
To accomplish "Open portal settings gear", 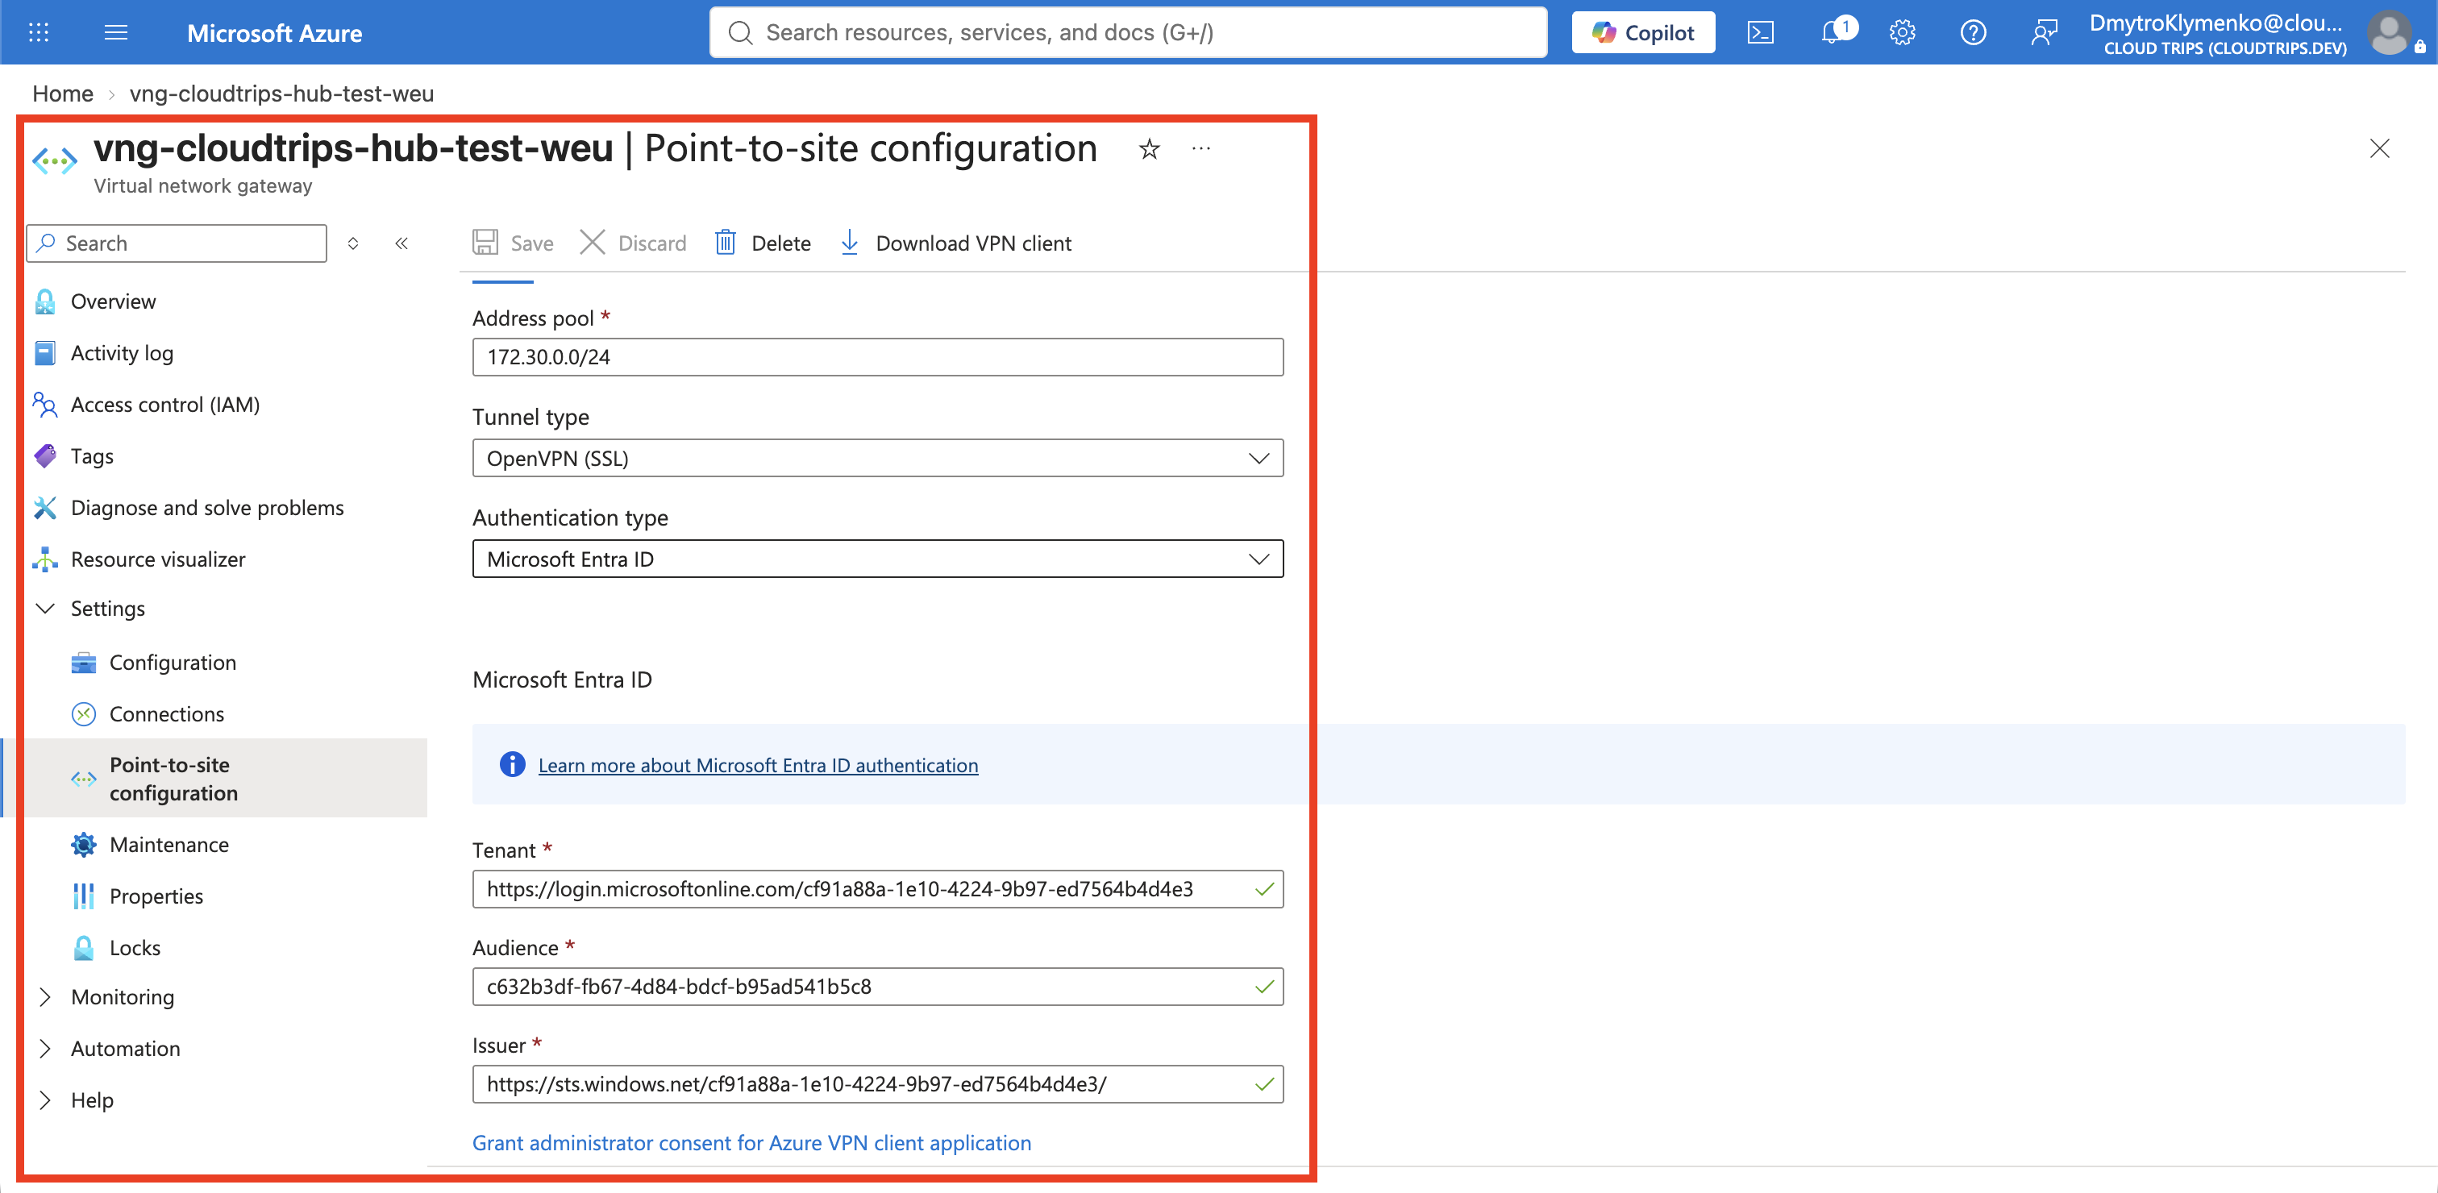I will click(x=1903, y=32).
